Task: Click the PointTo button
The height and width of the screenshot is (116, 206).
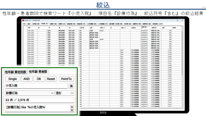Action: click(x=66, y=79)
